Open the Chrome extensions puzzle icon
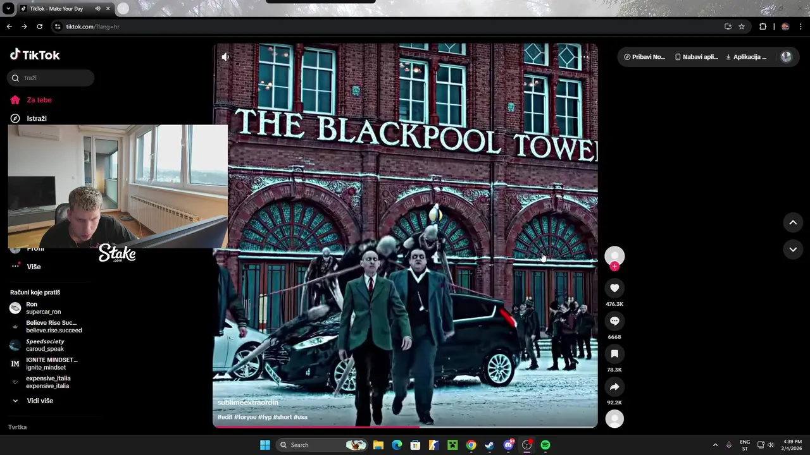 [763, 27]
